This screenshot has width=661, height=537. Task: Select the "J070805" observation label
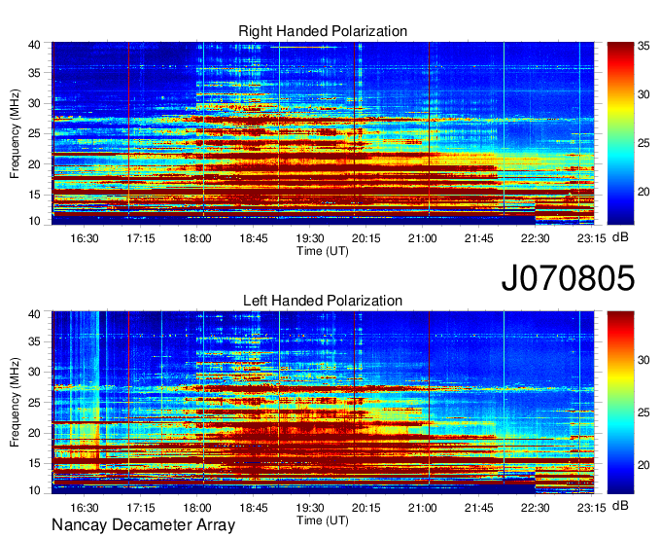point(568,277)
